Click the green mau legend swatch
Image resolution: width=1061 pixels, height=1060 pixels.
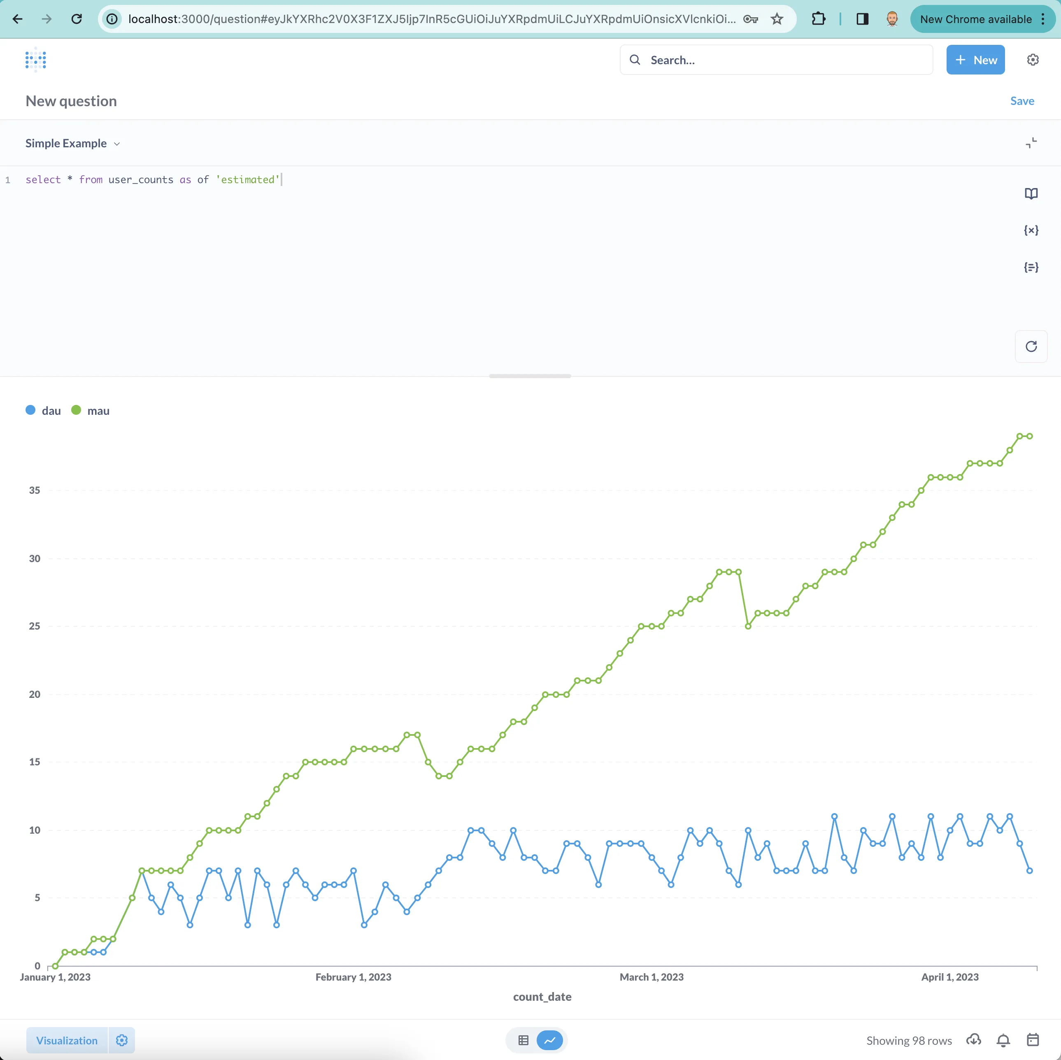click(76, 410)
